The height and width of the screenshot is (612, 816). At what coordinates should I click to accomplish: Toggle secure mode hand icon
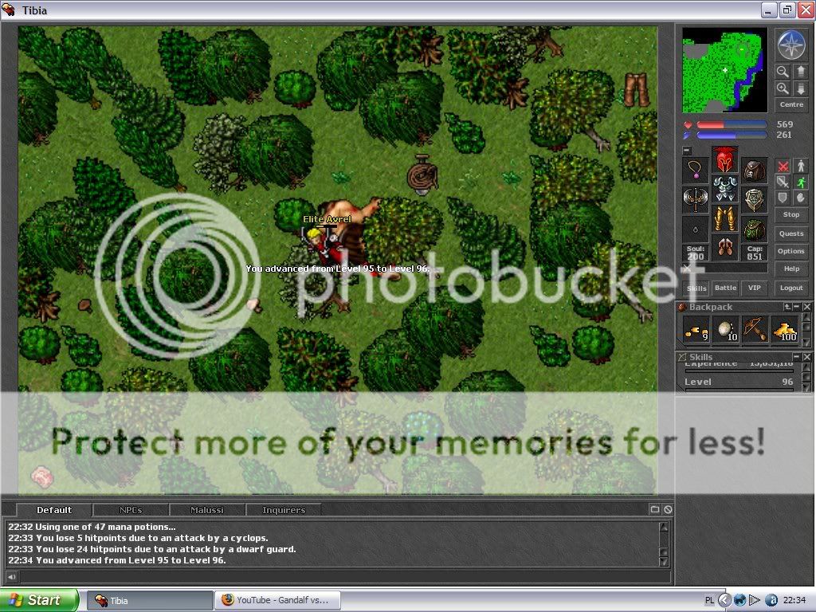(800, 198)
